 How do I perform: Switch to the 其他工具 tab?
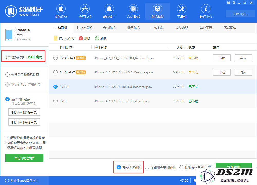pos(206,28)
